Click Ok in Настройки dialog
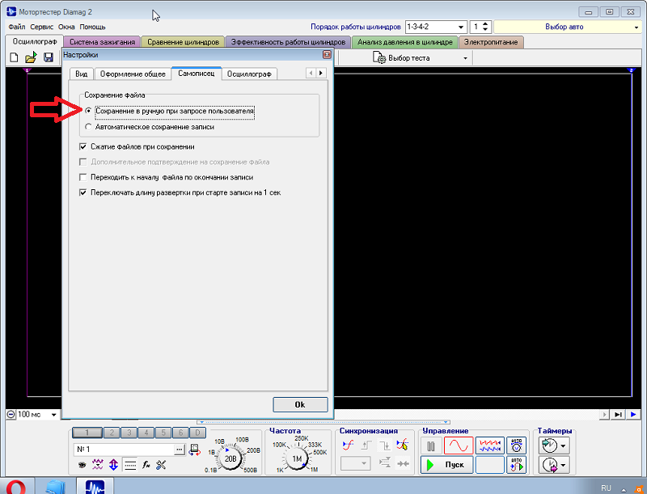 click(x=300, y=404)
